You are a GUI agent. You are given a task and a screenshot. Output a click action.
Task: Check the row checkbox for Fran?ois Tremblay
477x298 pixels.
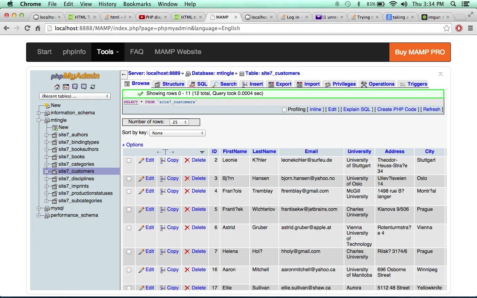[x=129, y=191]
